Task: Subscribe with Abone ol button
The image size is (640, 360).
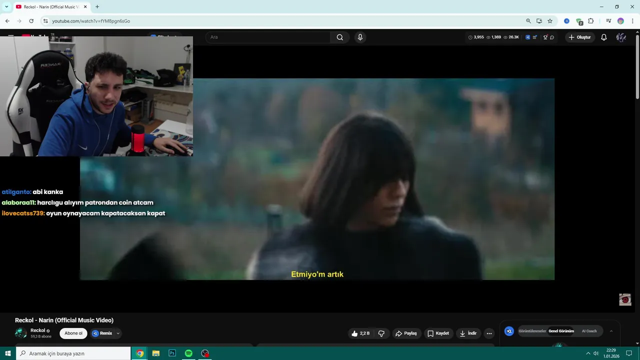Action: [73, 333]
